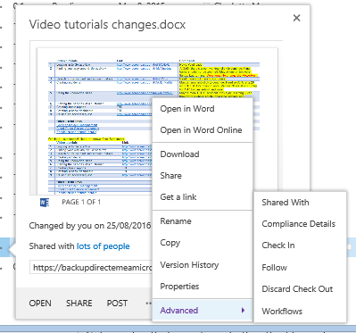Select Download from context menu
Viewport: 356px width, 333px height.
coord(203,154)
